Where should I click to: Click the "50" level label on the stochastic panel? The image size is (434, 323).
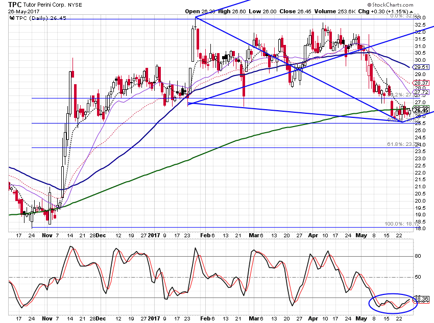(x=418, y=277)
